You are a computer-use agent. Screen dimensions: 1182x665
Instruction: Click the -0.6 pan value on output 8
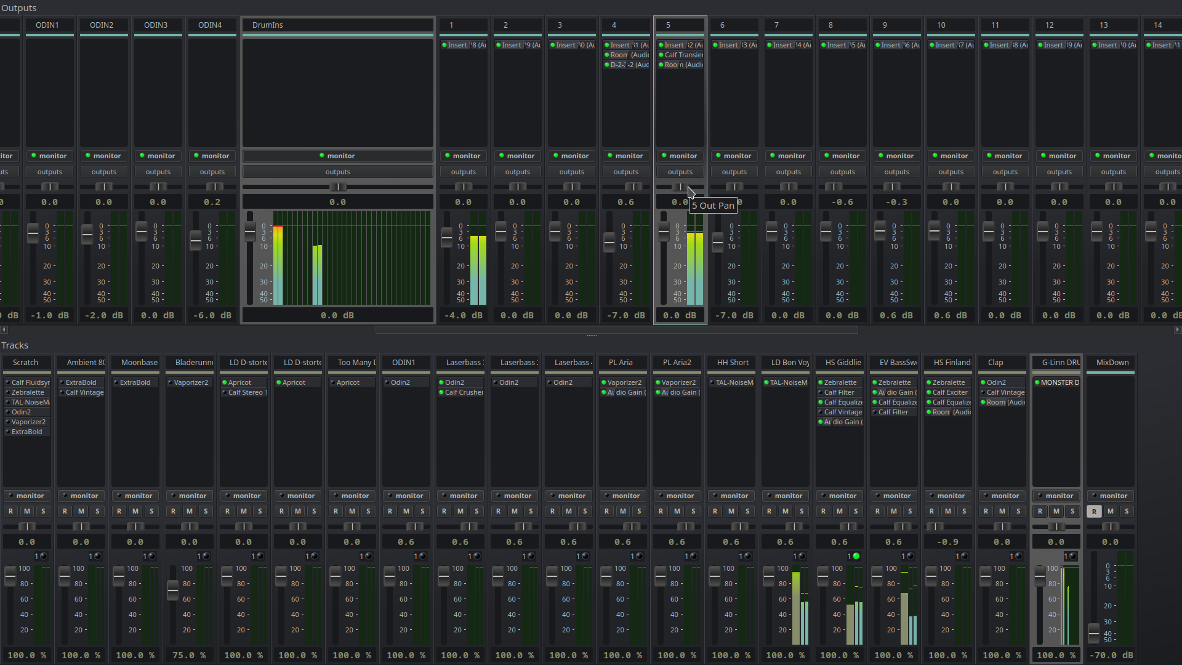click(x=842, y=202)
